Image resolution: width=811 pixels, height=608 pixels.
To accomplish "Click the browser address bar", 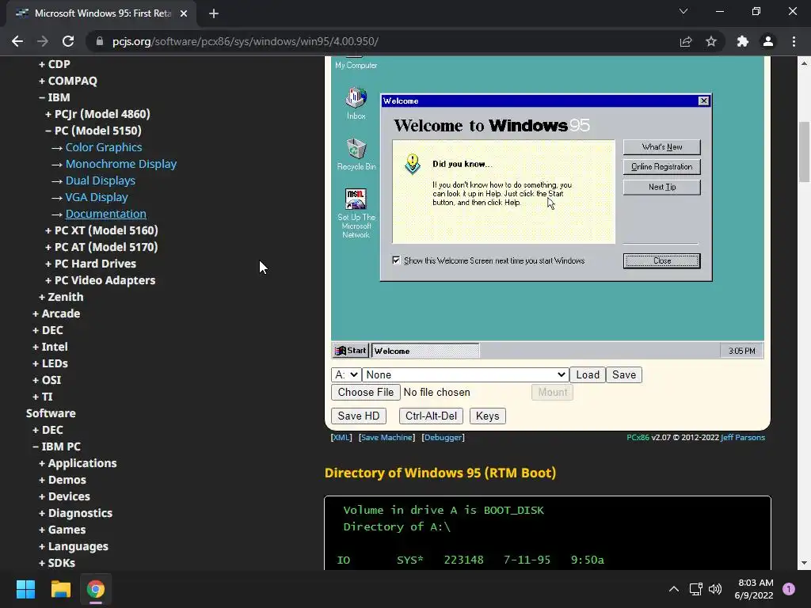I will (383, 41).
